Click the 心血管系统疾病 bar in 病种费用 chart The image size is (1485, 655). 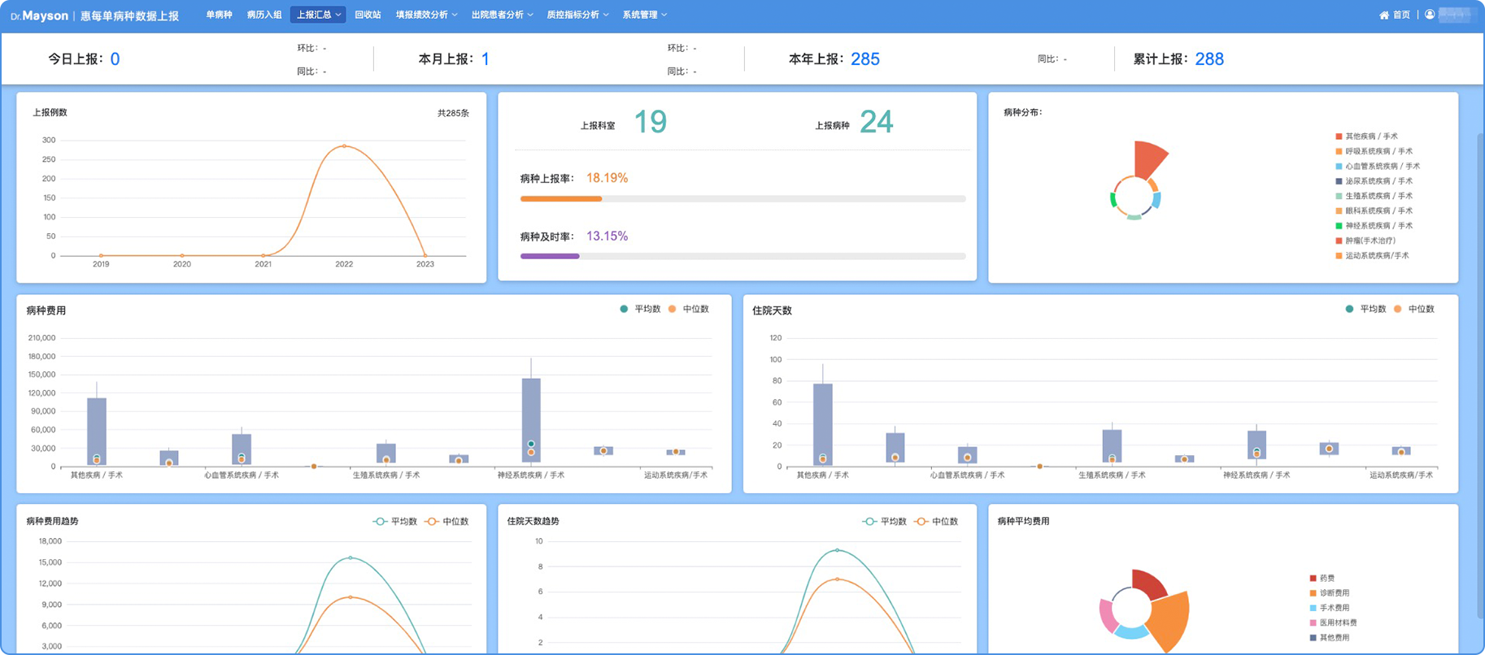242,449
